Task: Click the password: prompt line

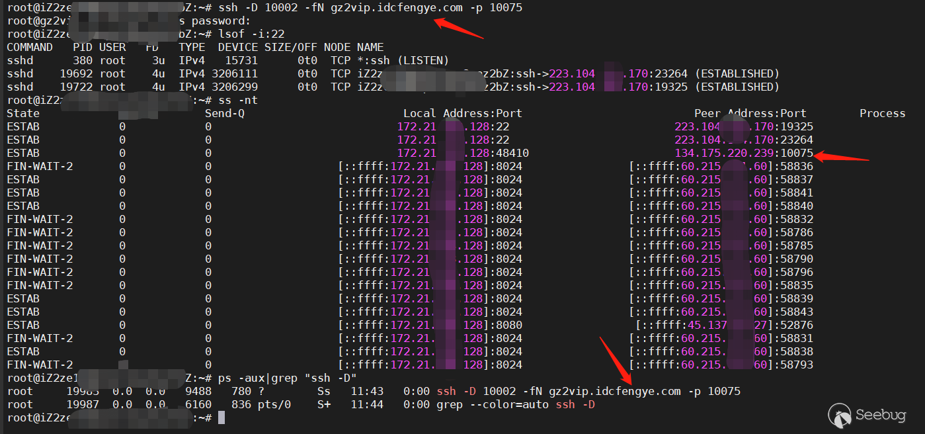Action: point(215,21)
